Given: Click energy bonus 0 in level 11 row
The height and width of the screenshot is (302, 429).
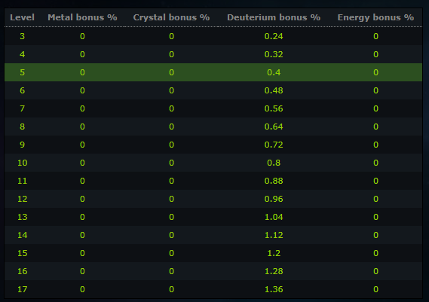Looking at the screenshot, I should tap(375, 181).
